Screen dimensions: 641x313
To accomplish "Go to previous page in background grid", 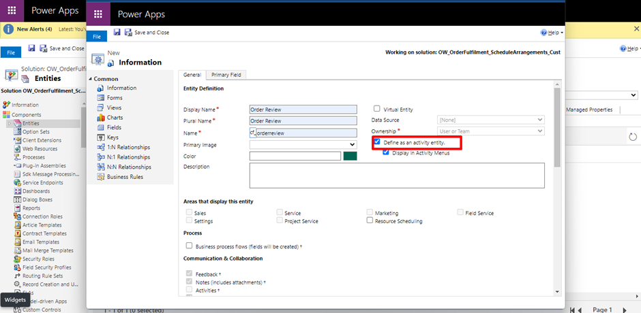I will [x=579, y=310].
